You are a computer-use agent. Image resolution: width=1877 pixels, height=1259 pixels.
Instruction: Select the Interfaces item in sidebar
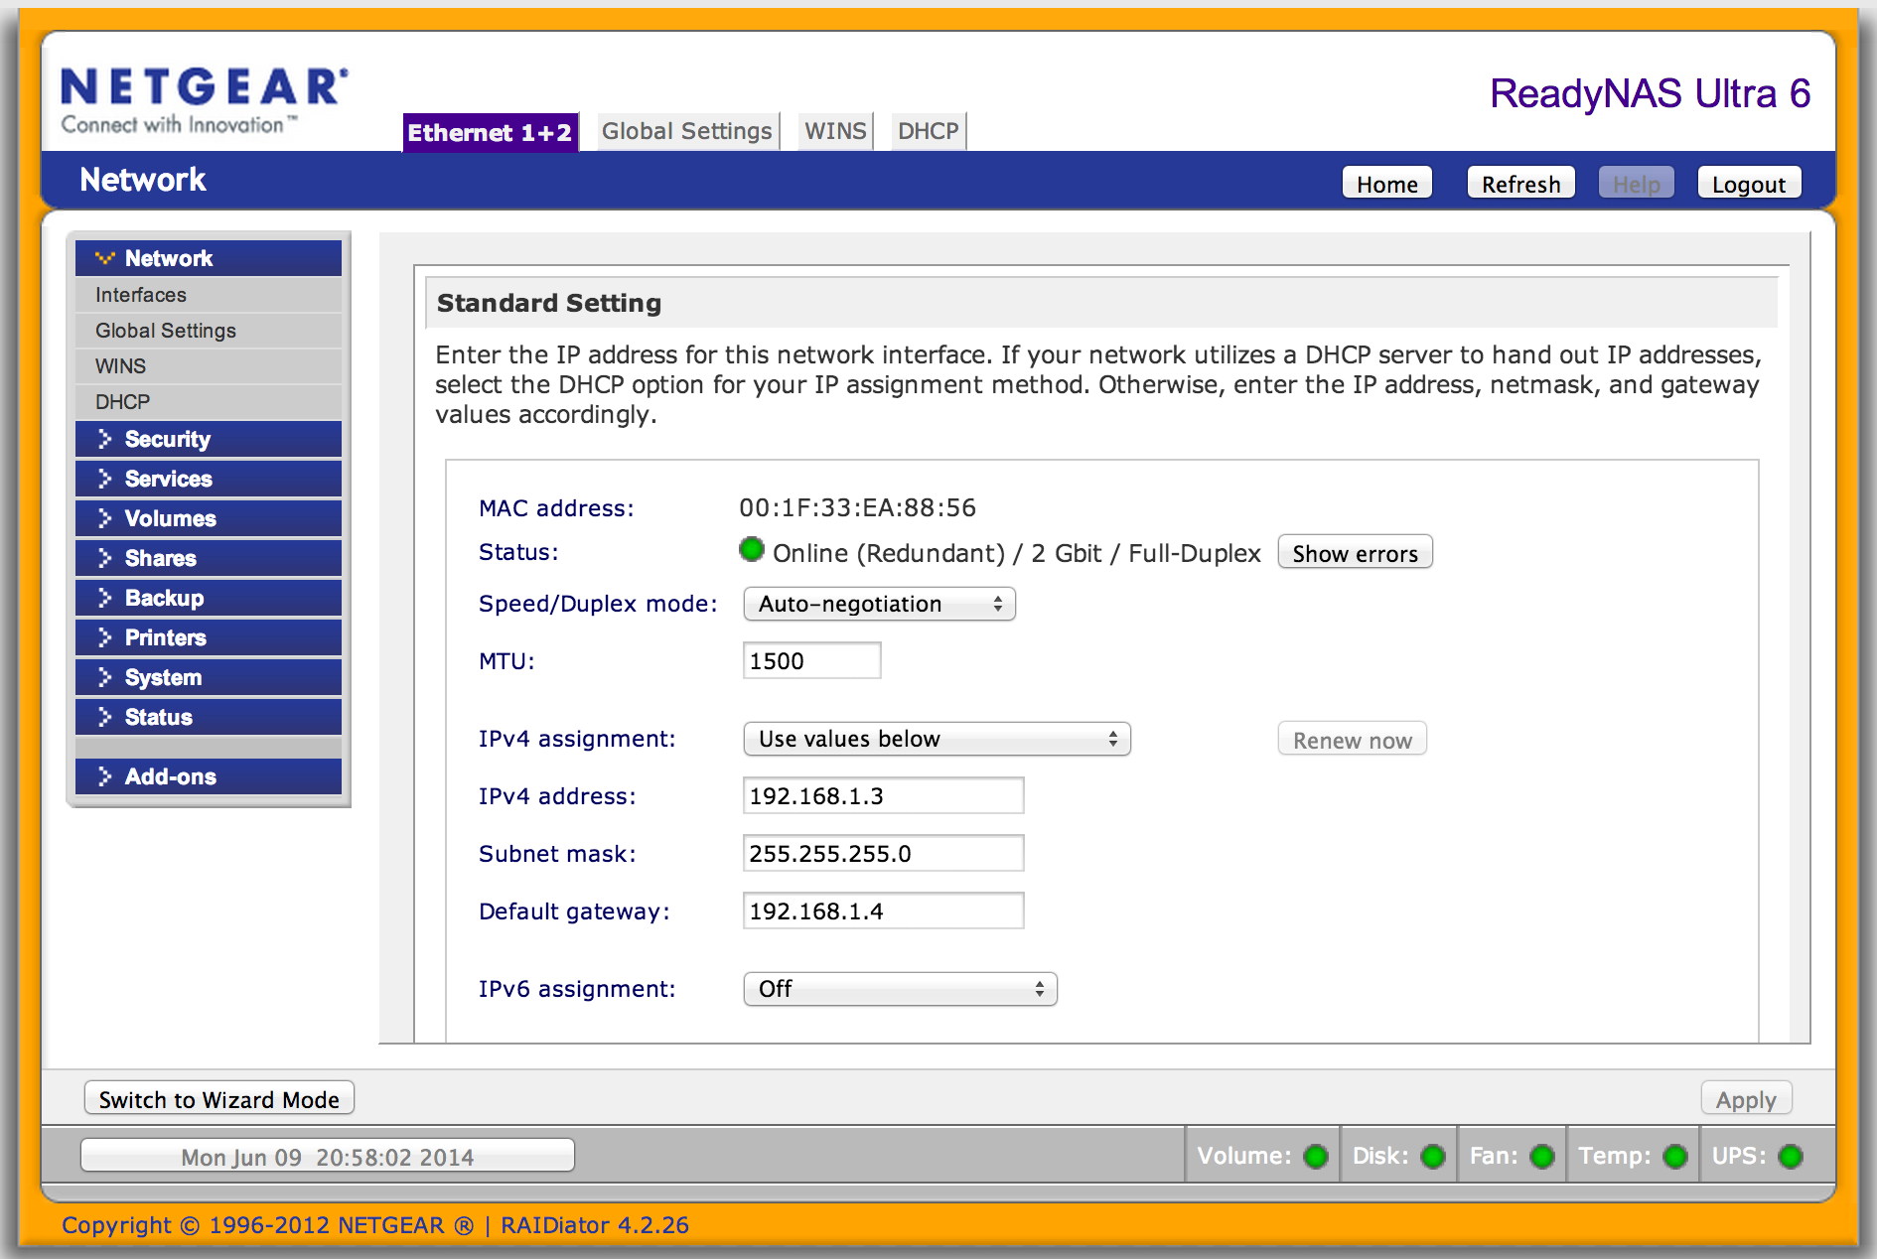point(141,295)
